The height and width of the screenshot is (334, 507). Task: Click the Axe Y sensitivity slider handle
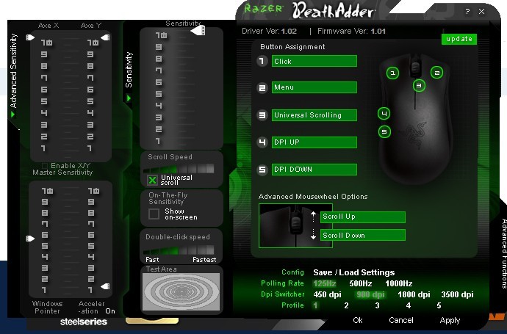click(x=105, y=37)
